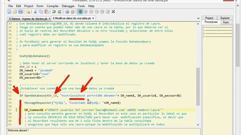The image size is (241, 135).
Task: Paste from the clipboard
Action: (46, 12)
